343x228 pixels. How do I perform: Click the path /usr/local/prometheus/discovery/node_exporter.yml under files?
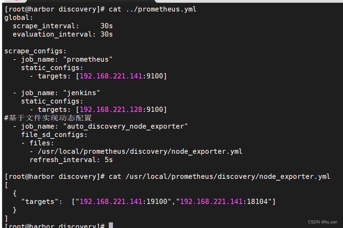pyautogui.click(x=140, y=152)
